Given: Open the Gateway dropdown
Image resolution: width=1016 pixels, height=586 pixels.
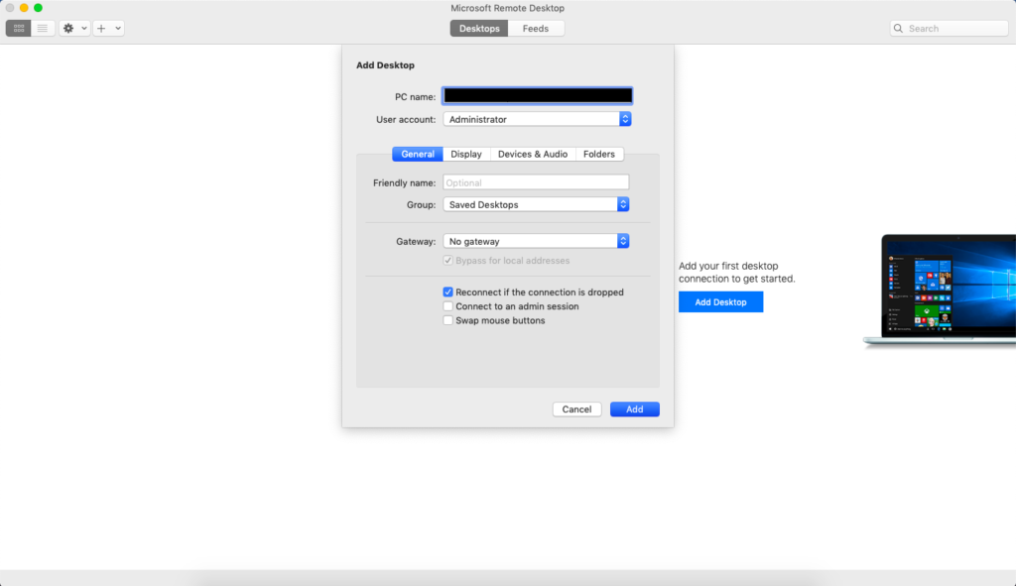Looking at the screenshot, I should (x=536, y=242).
